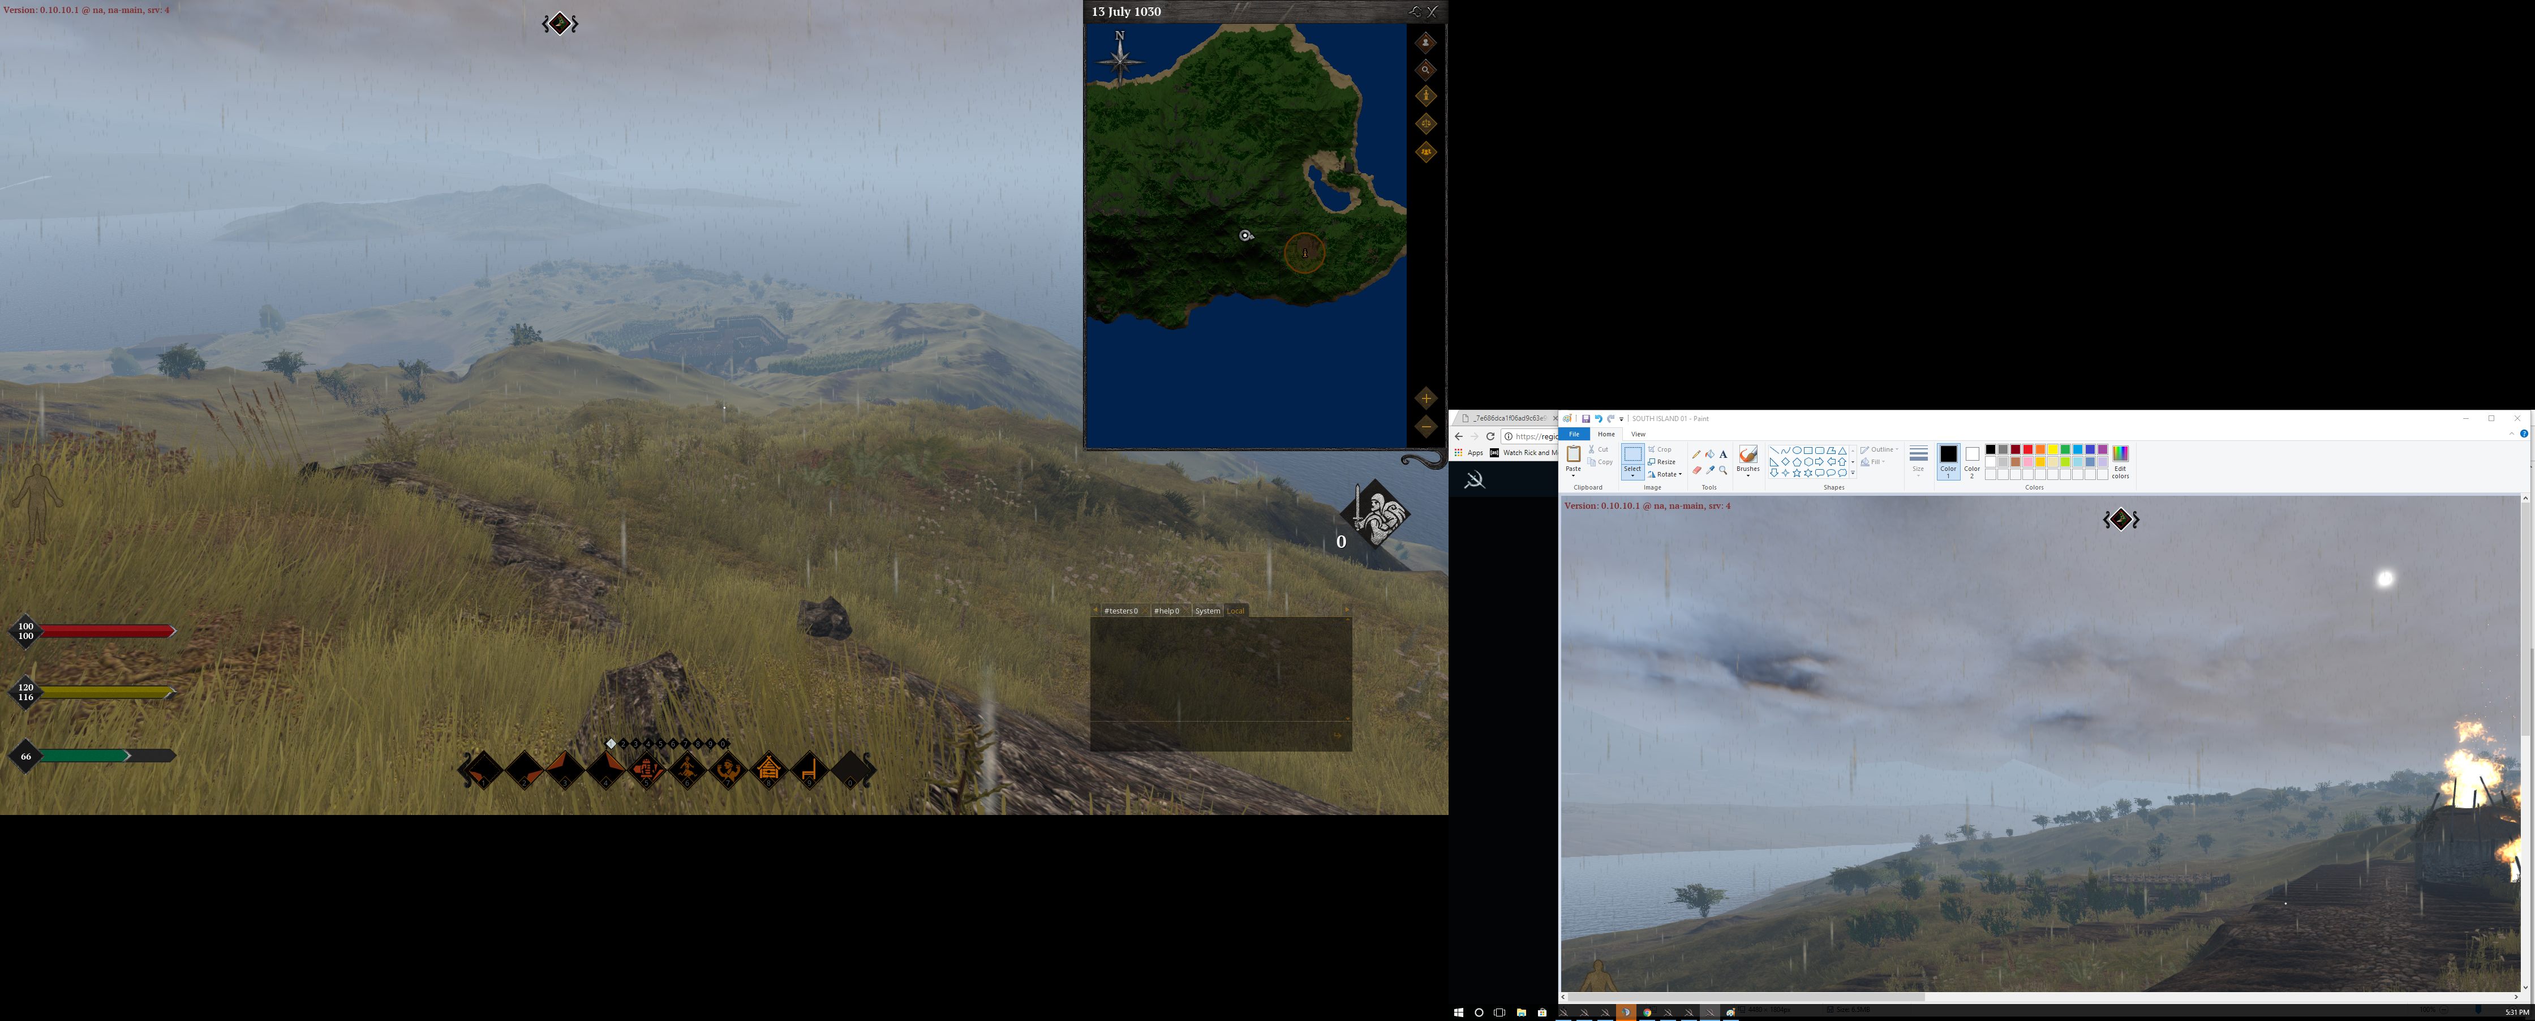Viewport: 2535px width, 1021px height.
Task: Select the Pencil tool in Paint
Action: (x=1696, y=454)
